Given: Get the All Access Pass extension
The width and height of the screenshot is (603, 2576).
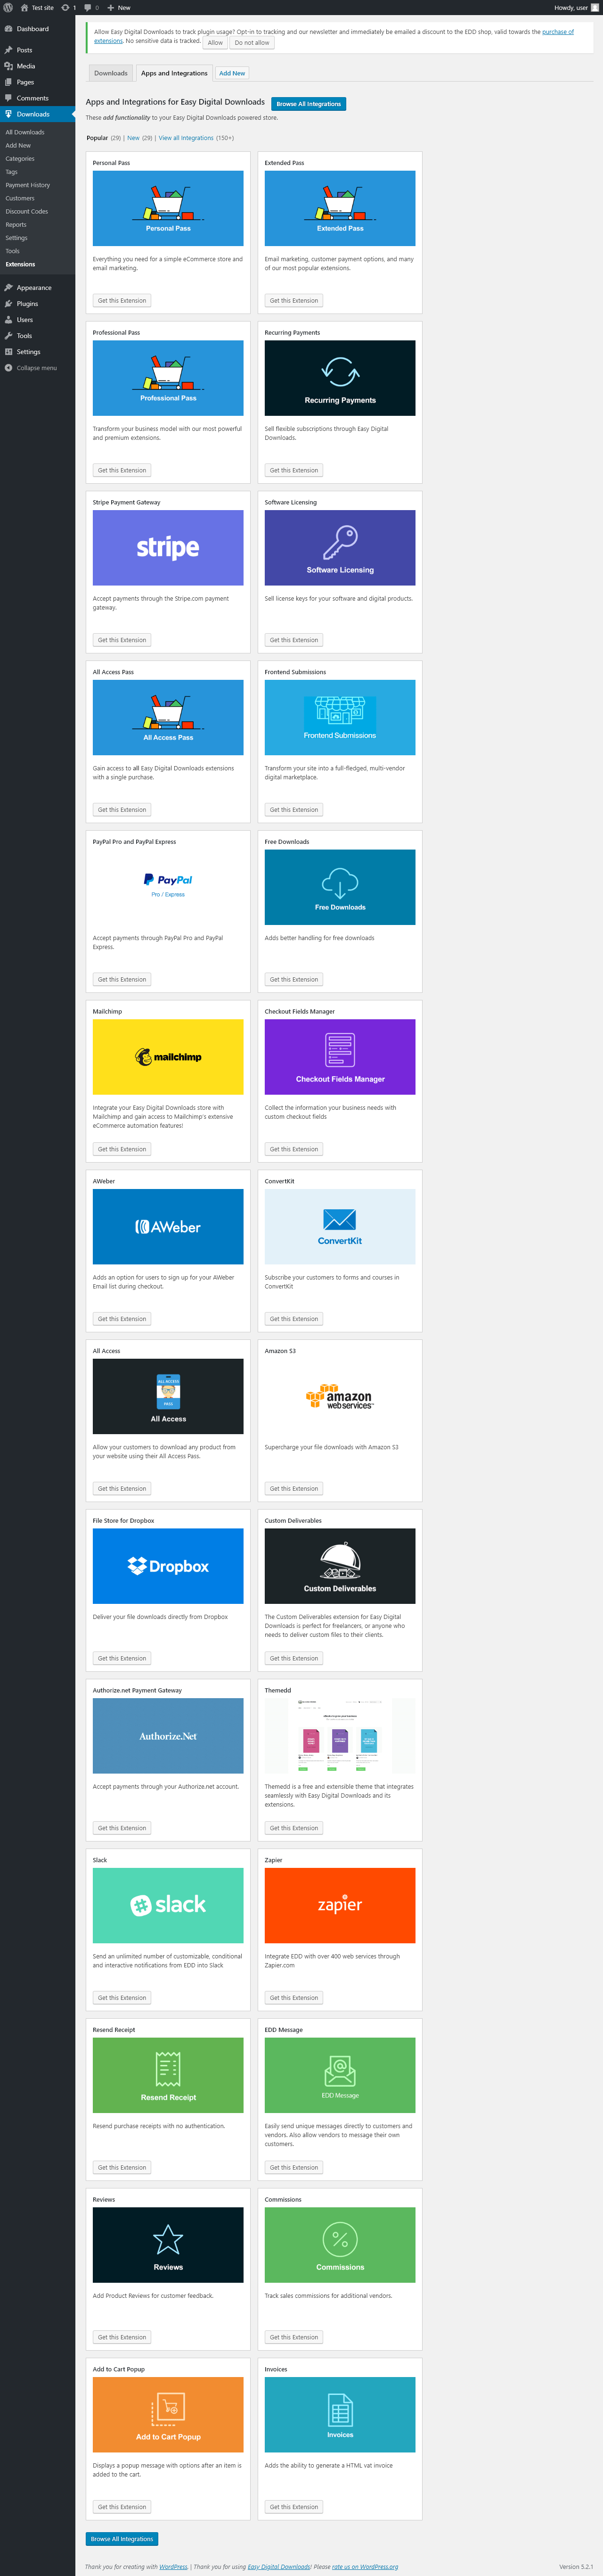Looking at the screenshot, I should tap(122, 810).
